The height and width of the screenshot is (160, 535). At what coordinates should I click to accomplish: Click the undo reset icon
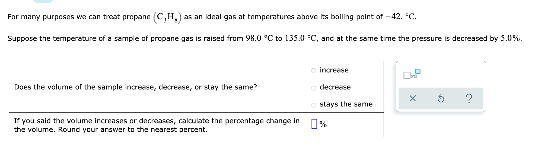point(441,98)
